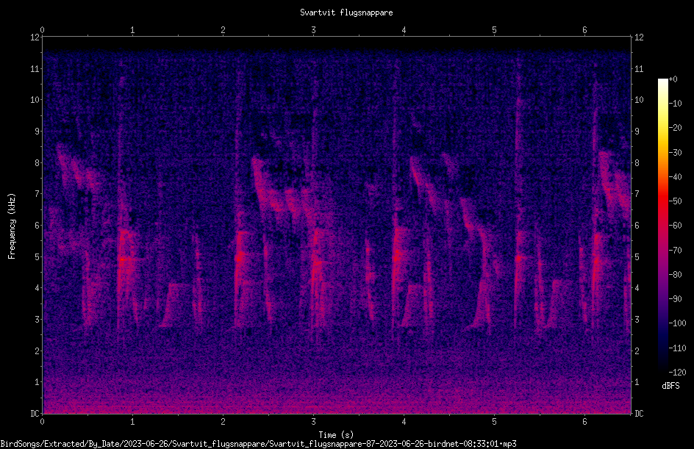This screenshot has height=449, width=694.
Task: Click the file path text ending in birdnet-08:33:01.mp3
Action: (259, 444)
